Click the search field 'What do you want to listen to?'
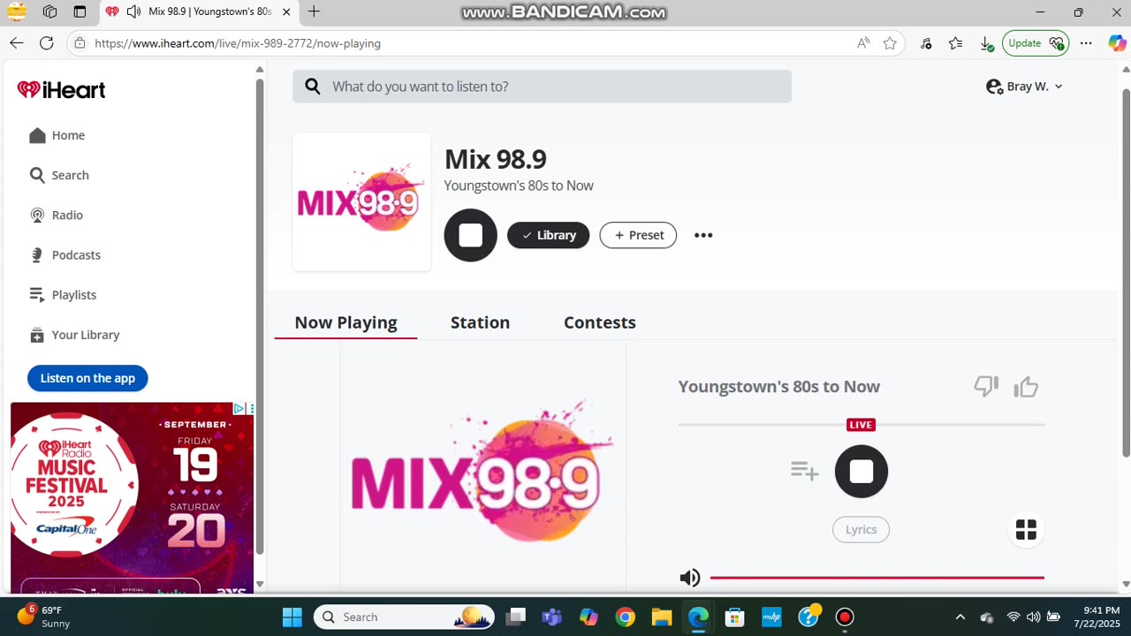This screenshot has height=636, width=1131. 542,87
